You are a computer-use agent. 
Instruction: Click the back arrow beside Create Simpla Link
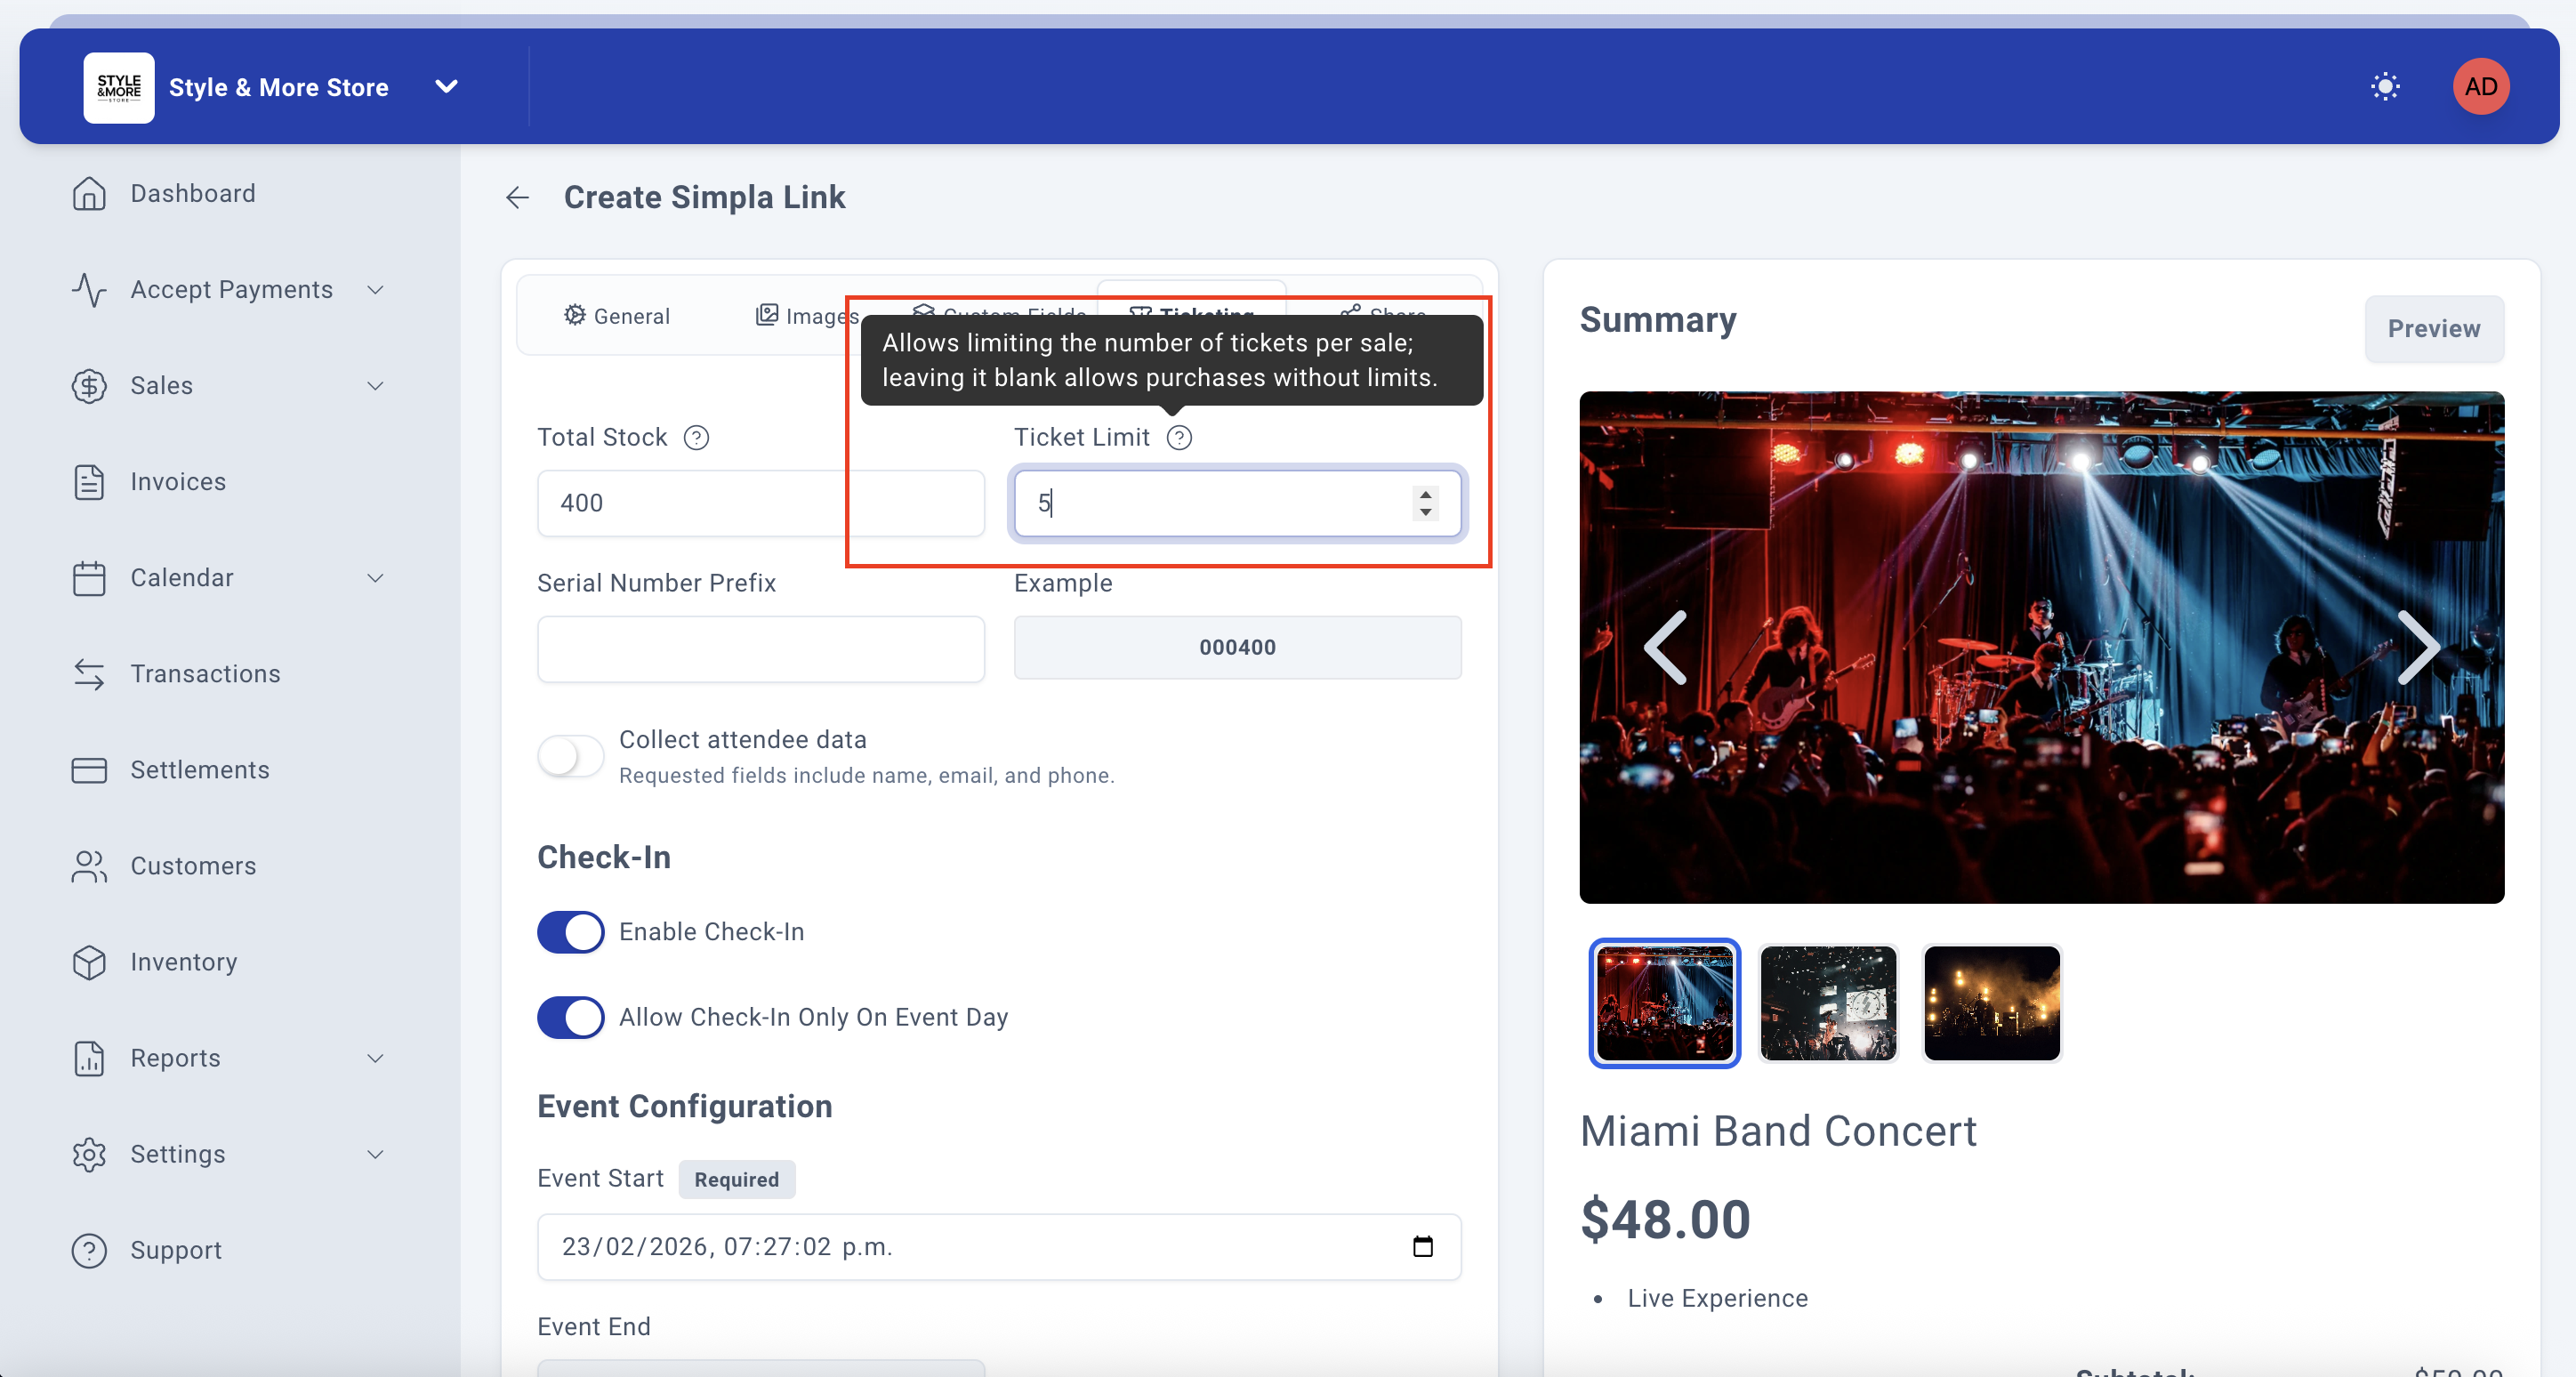pyautogui.click(x=517, y=197)
